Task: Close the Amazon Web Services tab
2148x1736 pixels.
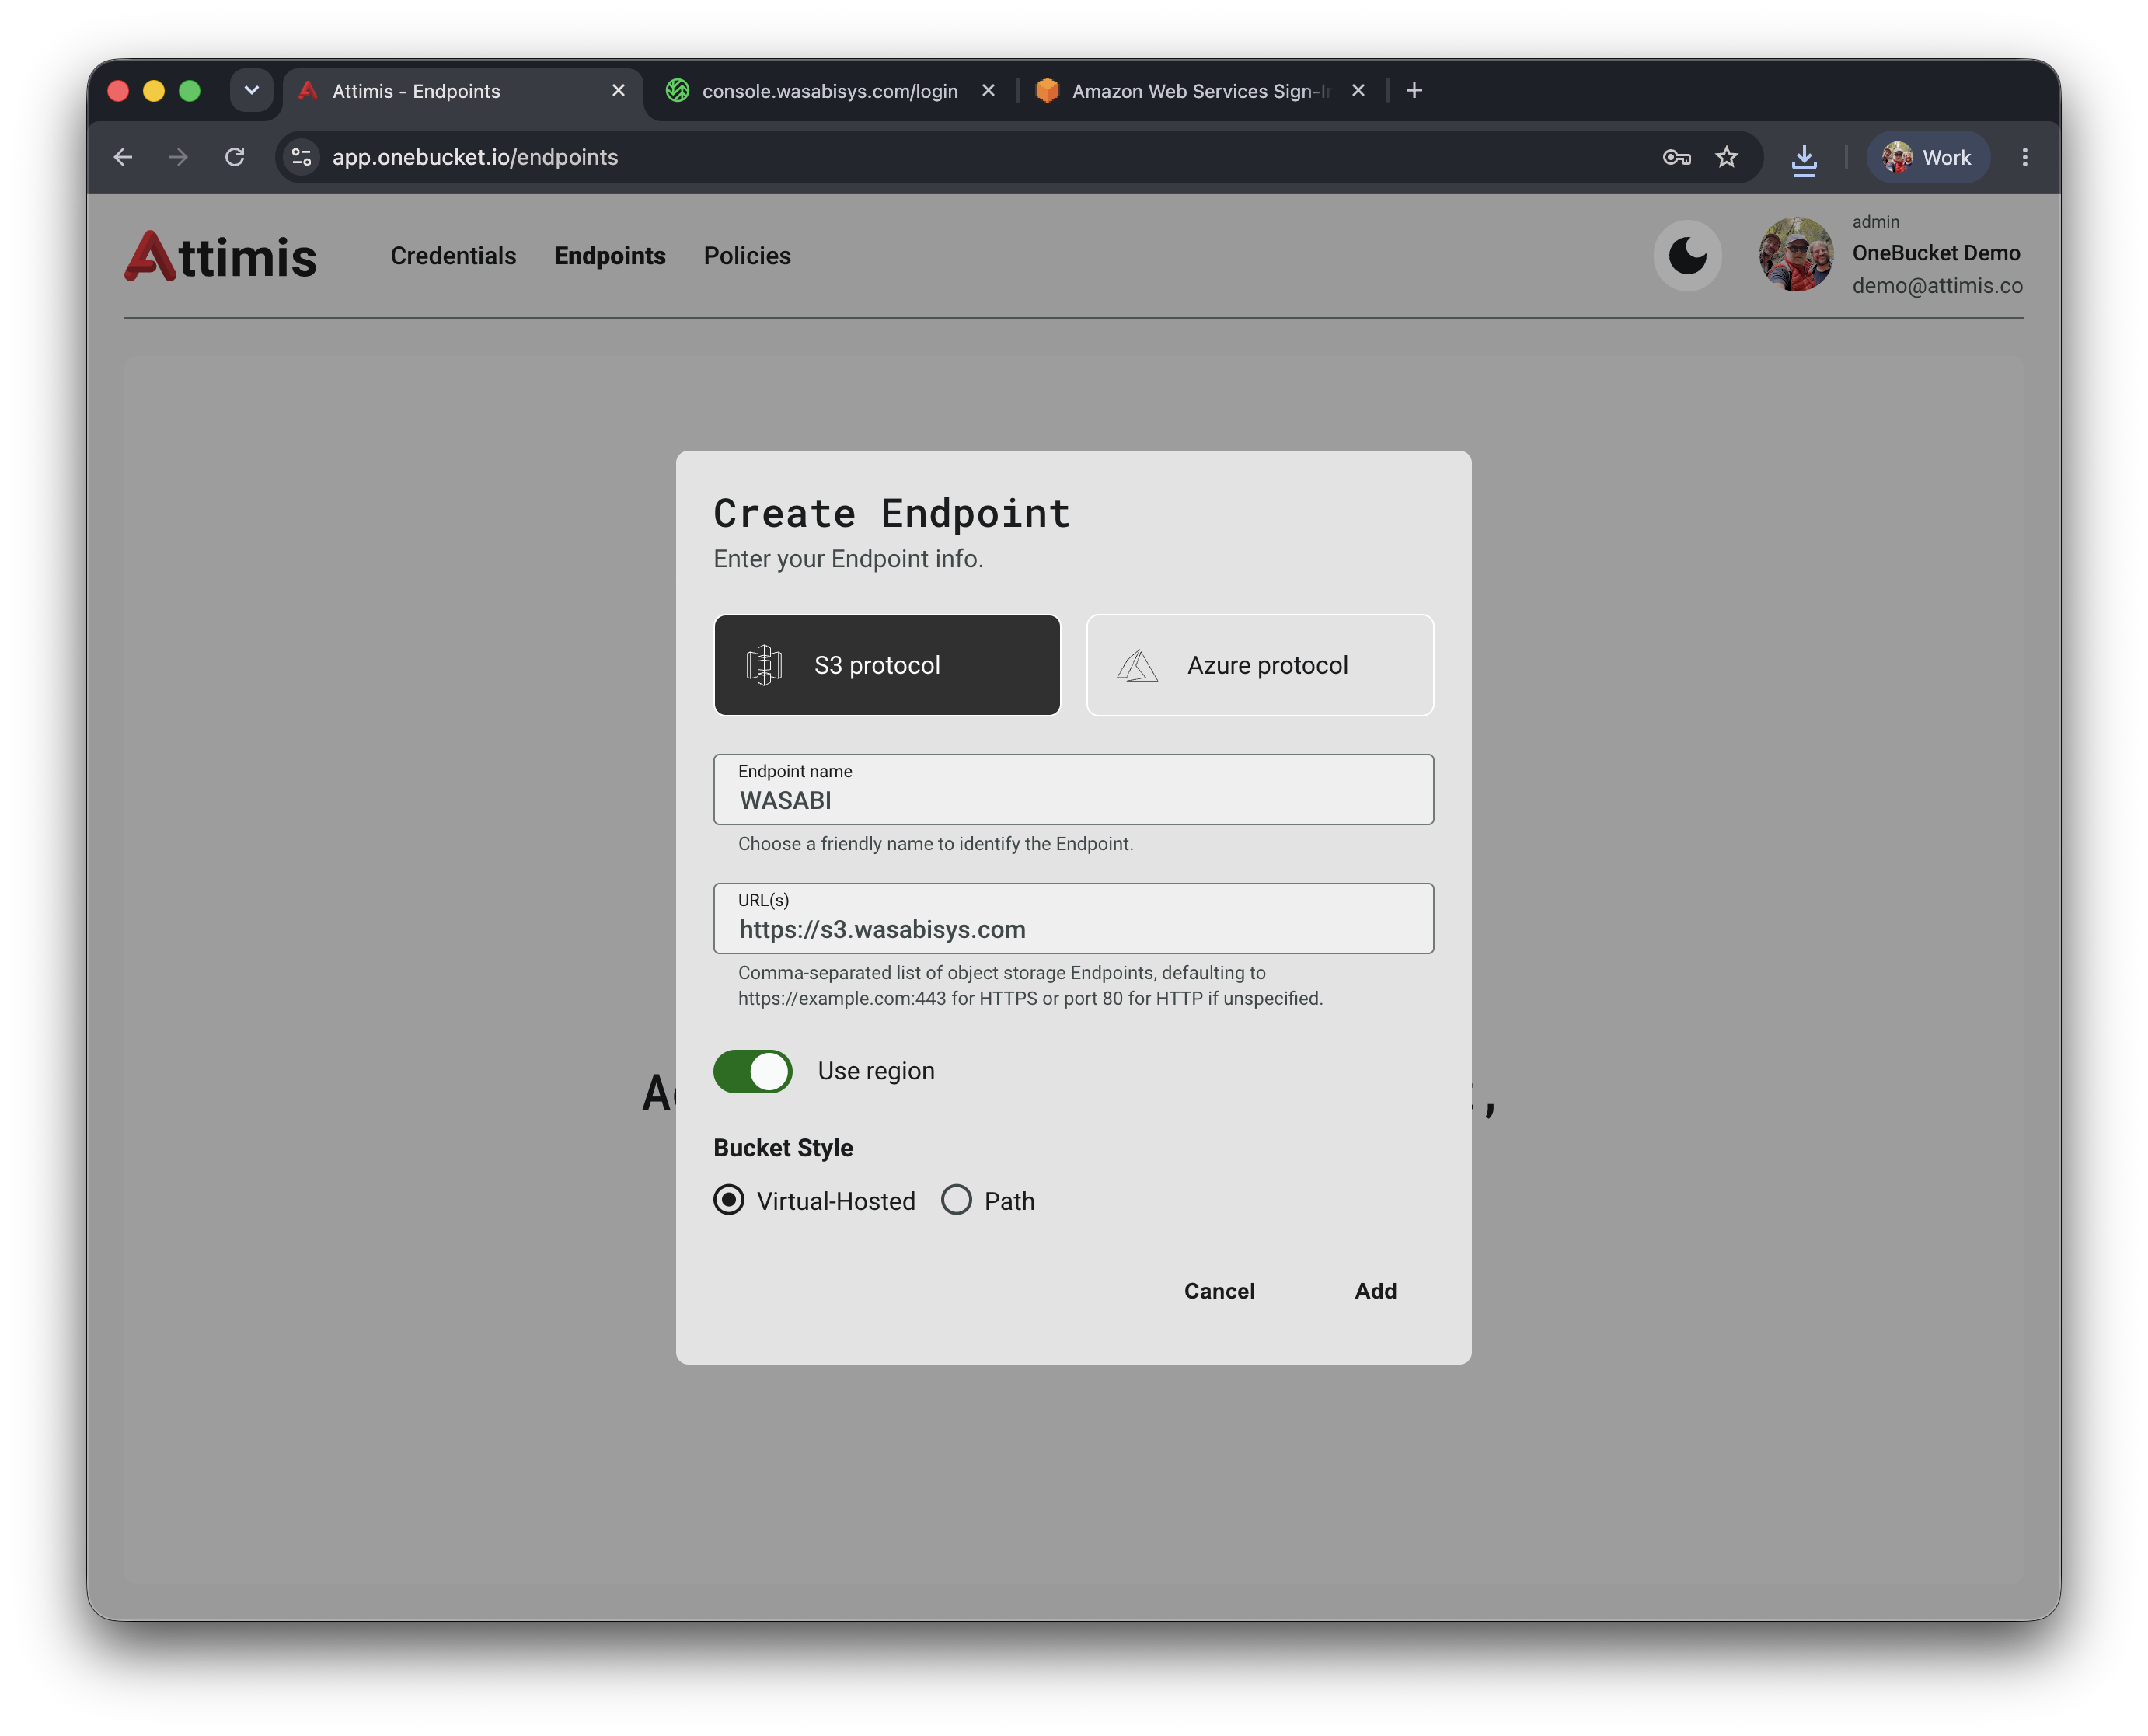Action: click(1358, 91)
